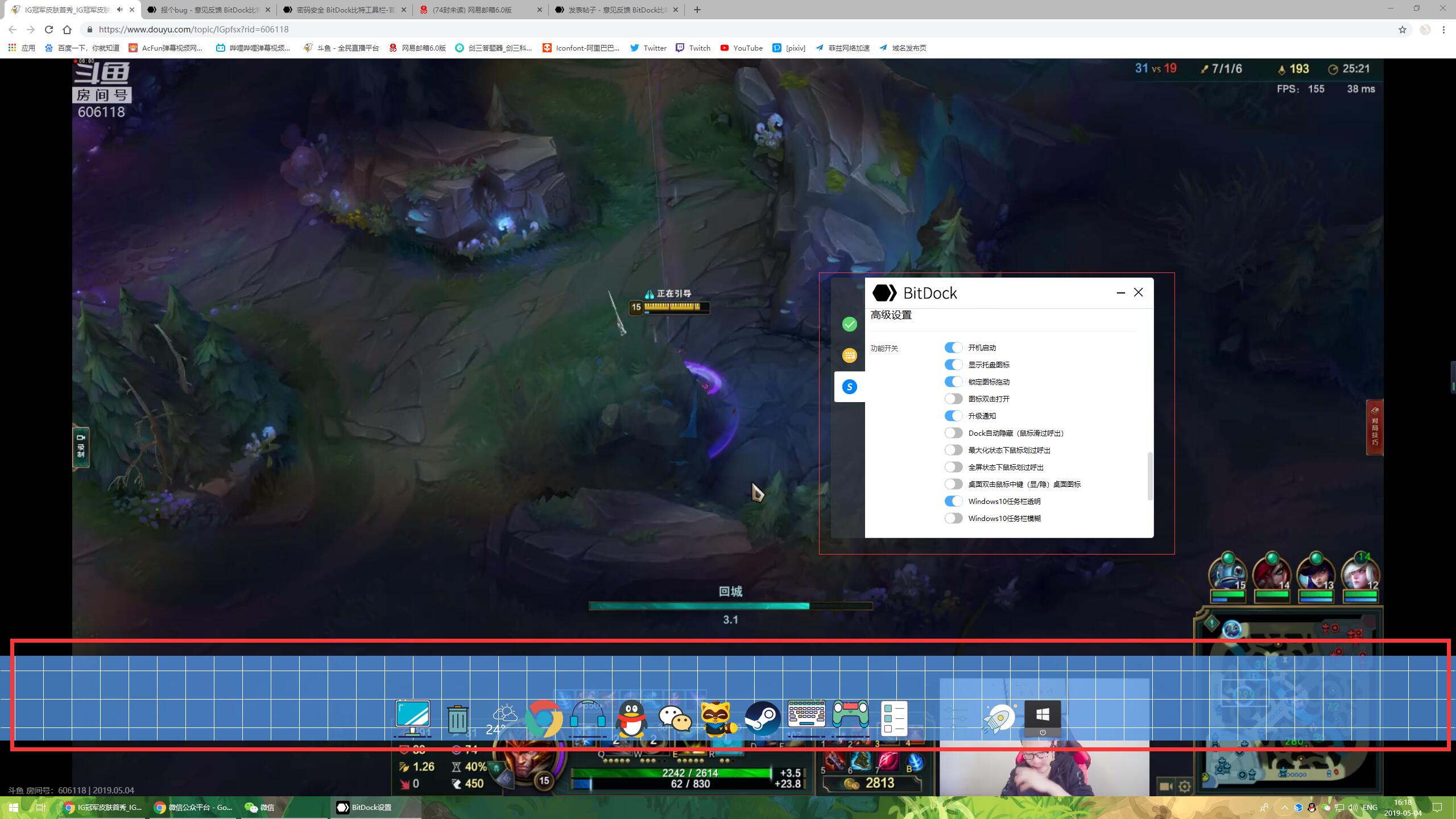Switch to the 网易邮箱6.0版 tab
Viewport: 1456px width, 819px height.
[x=481, y=10]
